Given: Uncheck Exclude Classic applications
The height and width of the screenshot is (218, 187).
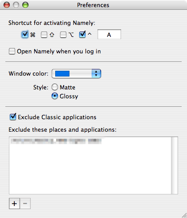Looking at the screenshot, I should 13,117.
